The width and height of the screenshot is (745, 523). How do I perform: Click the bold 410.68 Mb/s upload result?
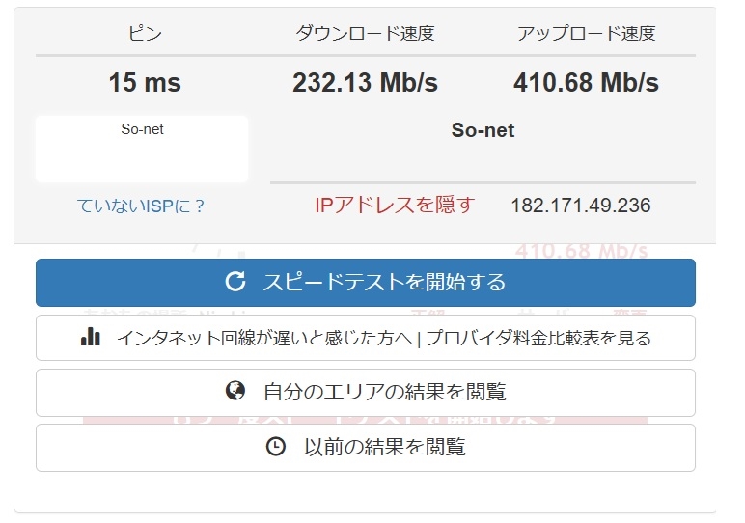click(586, 83)
